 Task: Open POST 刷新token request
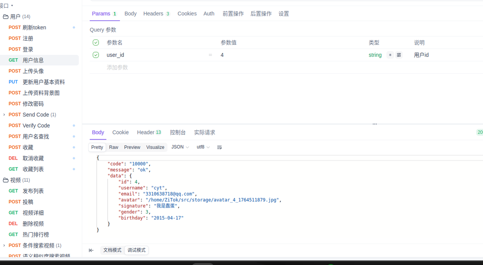(39, 27)
